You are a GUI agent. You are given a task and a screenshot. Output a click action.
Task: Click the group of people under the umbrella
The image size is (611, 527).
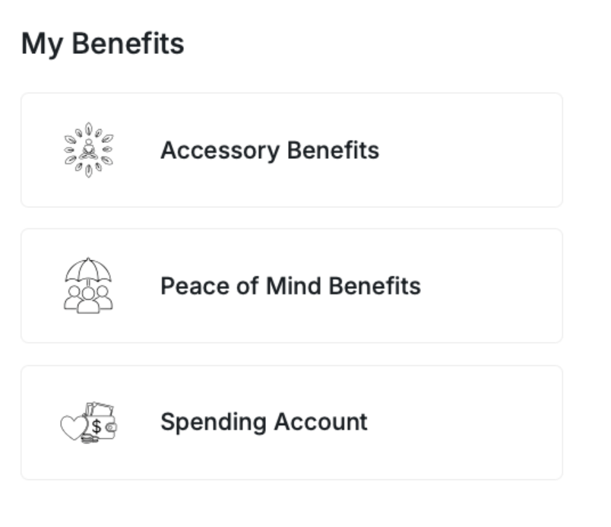pos(88,298)
